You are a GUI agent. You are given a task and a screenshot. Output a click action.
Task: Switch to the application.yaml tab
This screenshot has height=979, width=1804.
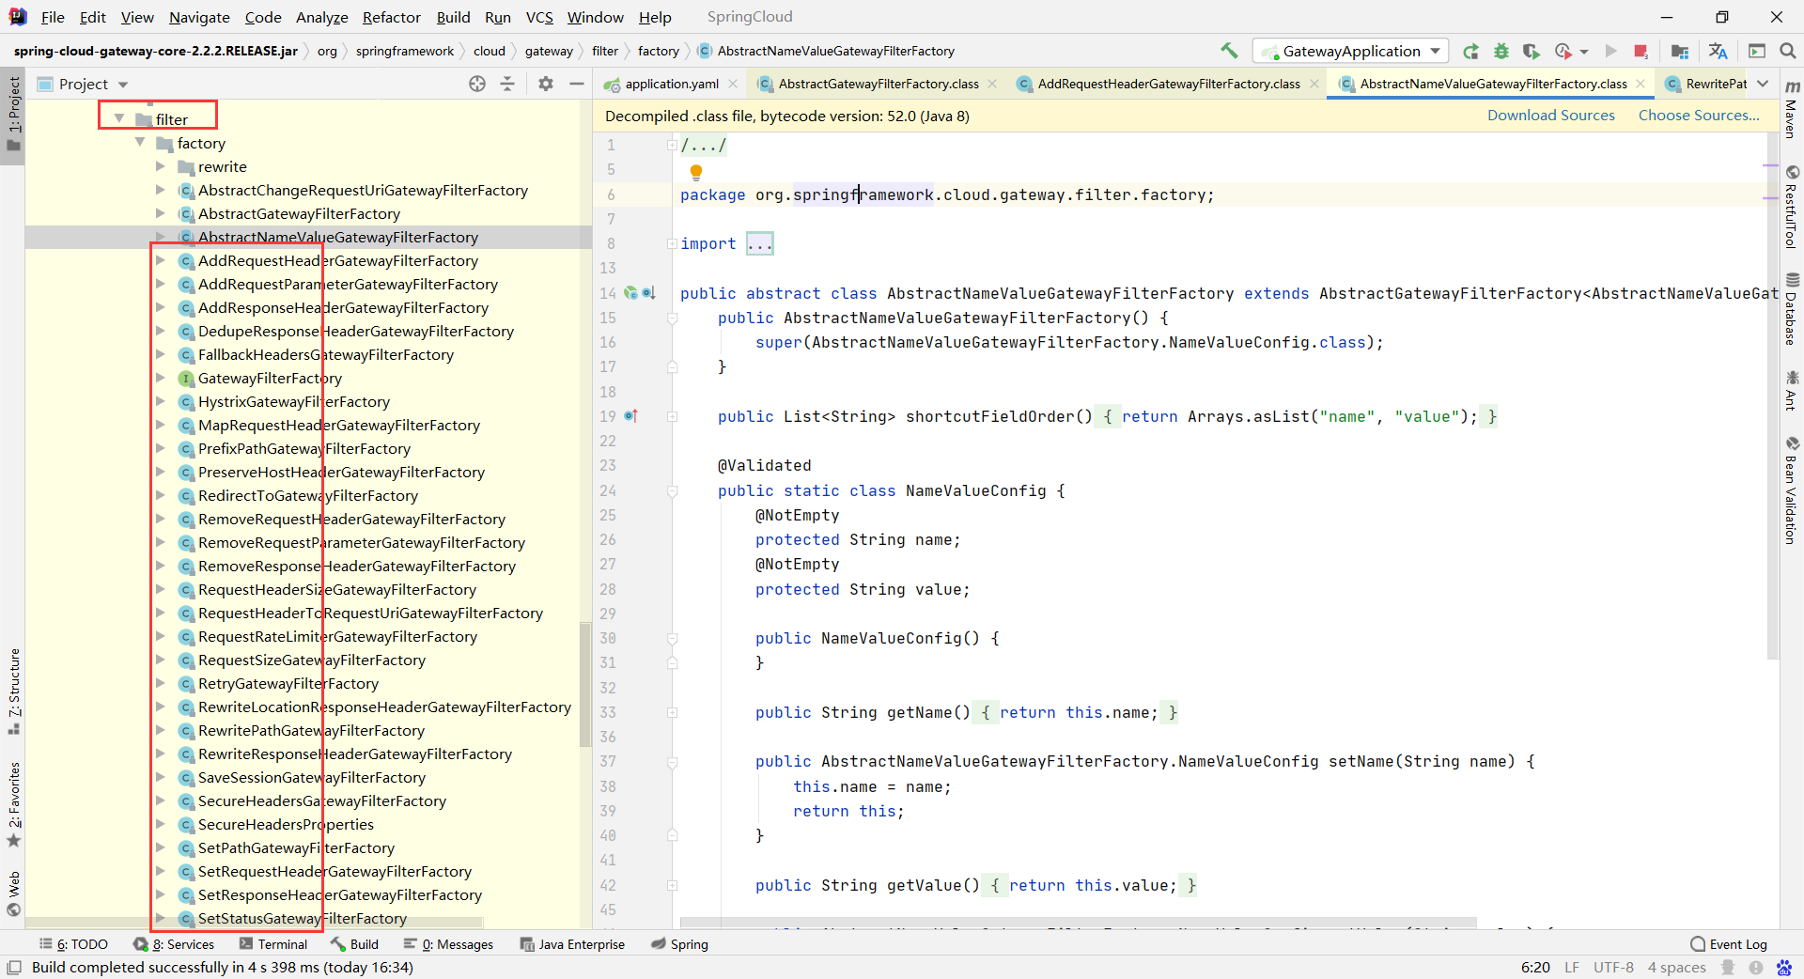(x=672, y=84)
